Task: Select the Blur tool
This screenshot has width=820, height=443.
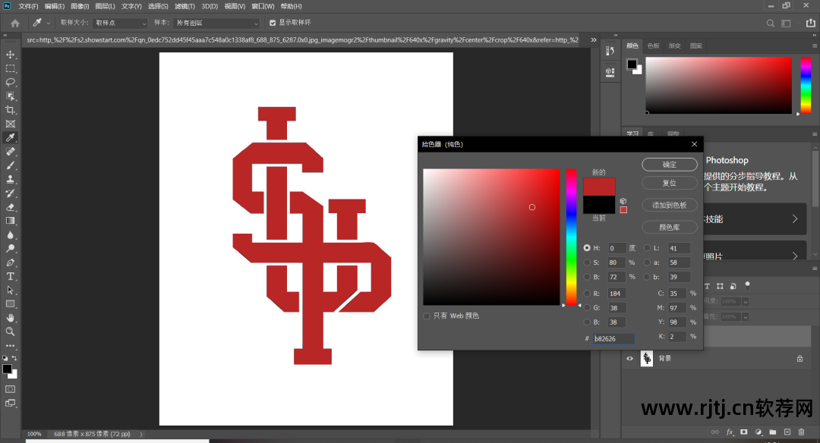Action: pyautogui.click(x=10, y=234)
